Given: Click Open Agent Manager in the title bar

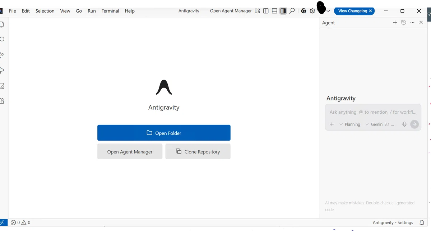Looking at the screenshot, I should click(x=231, y=11).
